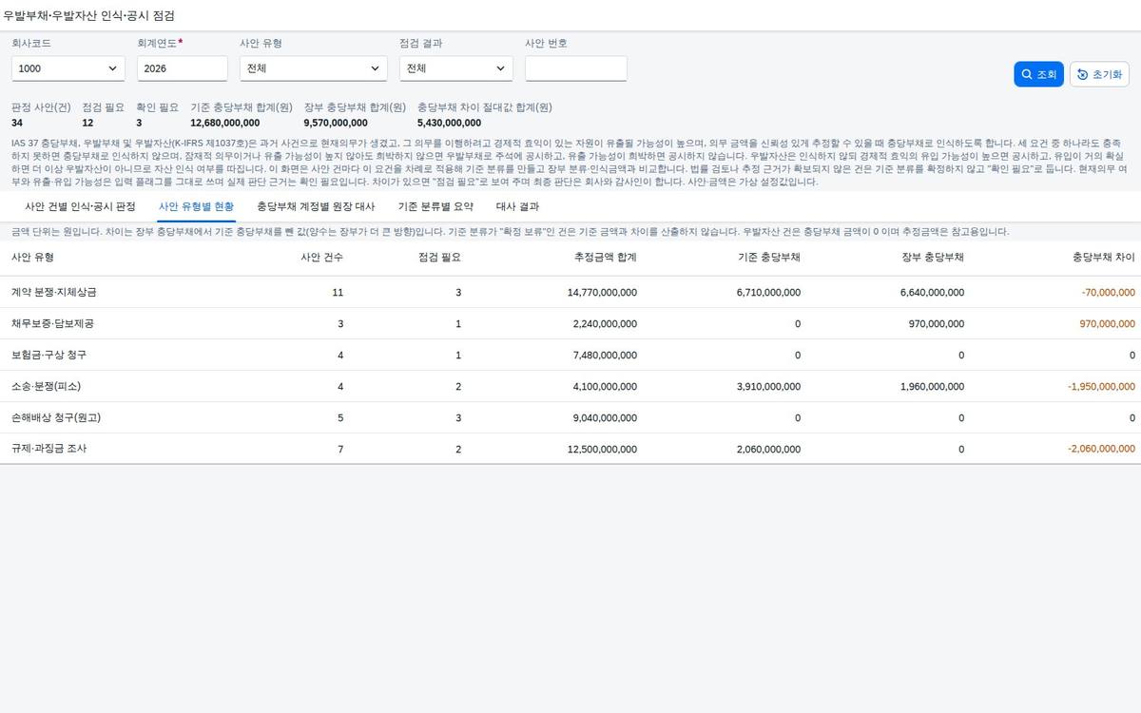Open the 회사코드 dropdown showing 1000
Viewport: 1141px width, 713px height.
(68, 68)
